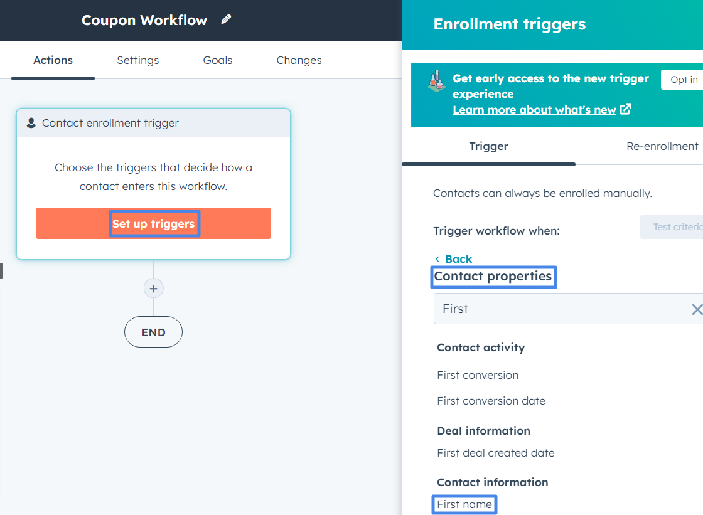
Task: Click the back chevron above Contact properties
Action: click(x=437, y=258)
